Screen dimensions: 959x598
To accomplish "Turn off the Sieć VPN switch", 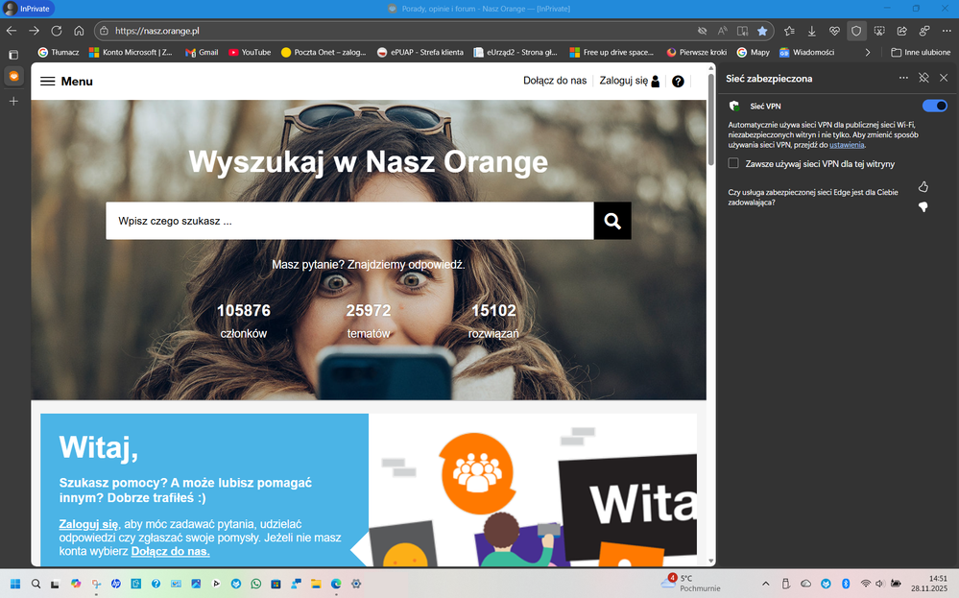I will (x=932, y=106).
